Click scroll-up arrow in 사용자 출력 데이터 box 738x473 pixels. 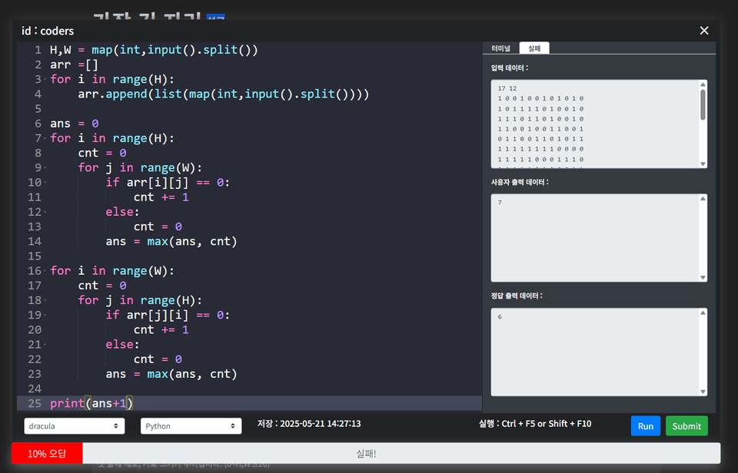click(703, 198)
